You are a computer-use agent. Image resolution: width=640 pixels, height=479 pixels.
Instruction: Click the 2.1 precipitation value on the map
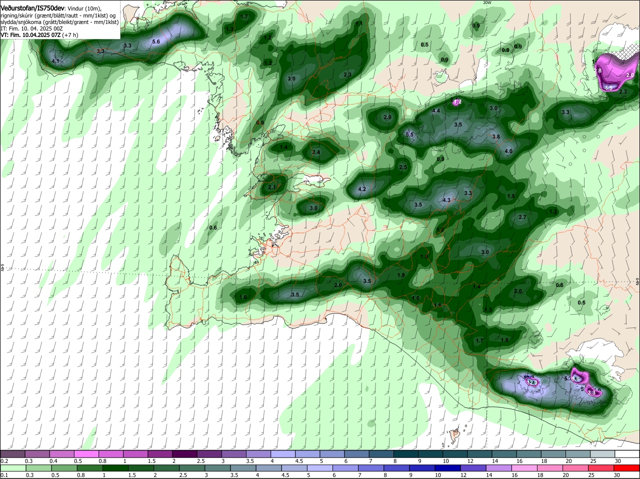pos(272,187)
